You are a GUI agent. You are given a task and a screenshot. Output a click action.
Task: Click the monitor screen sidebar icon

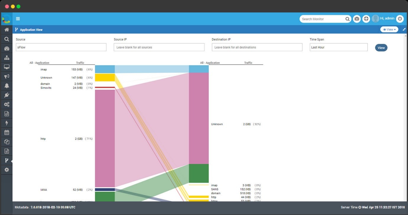tap(6, 67)
